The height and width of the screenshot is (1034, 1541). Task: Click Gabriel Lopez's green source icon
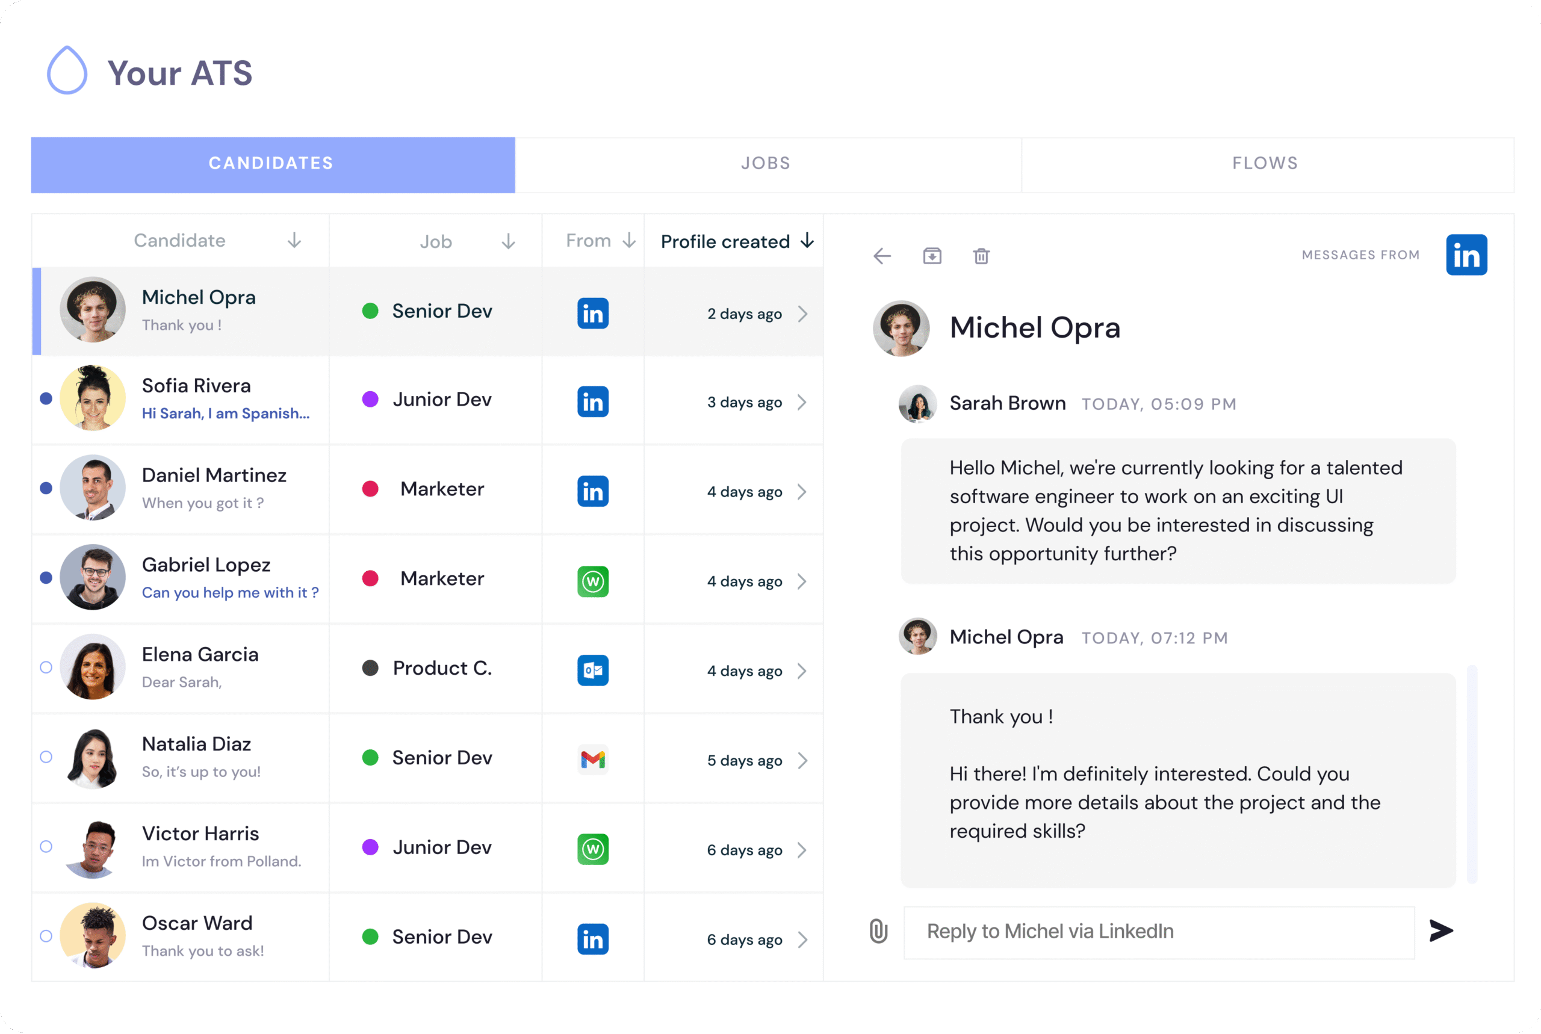pos(593,581)
